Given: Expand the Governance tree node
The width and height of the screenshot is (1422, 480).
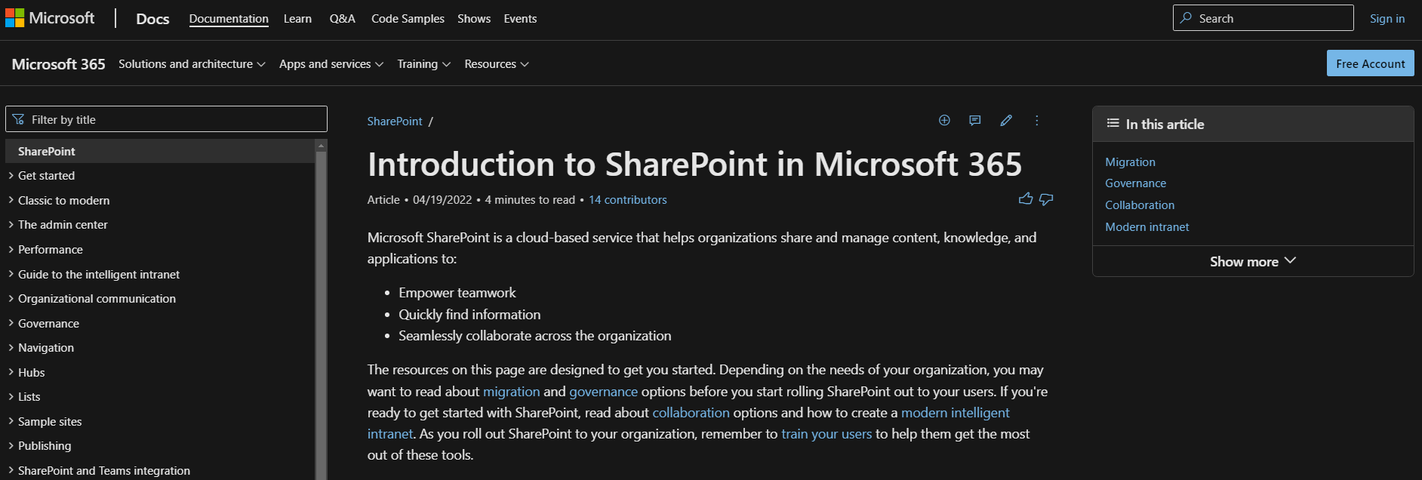Looking at the screenshot, I should [x=11, y=323].
